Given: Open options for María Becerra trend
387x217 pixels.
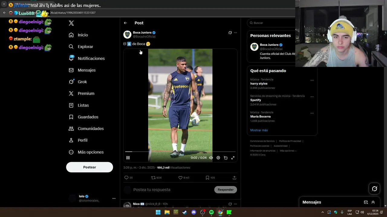Looking at the screenshot, I should click(x=312, y=113).
